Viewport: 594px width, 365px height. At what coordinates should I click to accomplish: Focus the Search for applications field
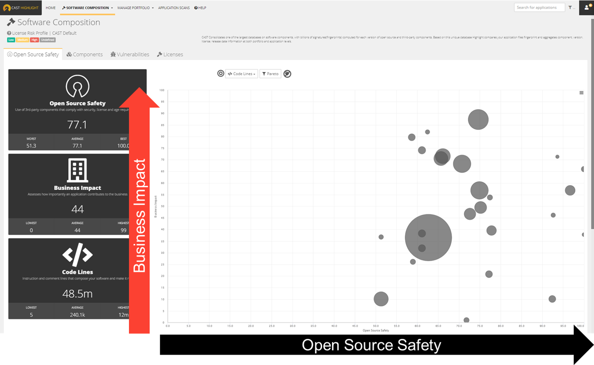coord(540,7)
